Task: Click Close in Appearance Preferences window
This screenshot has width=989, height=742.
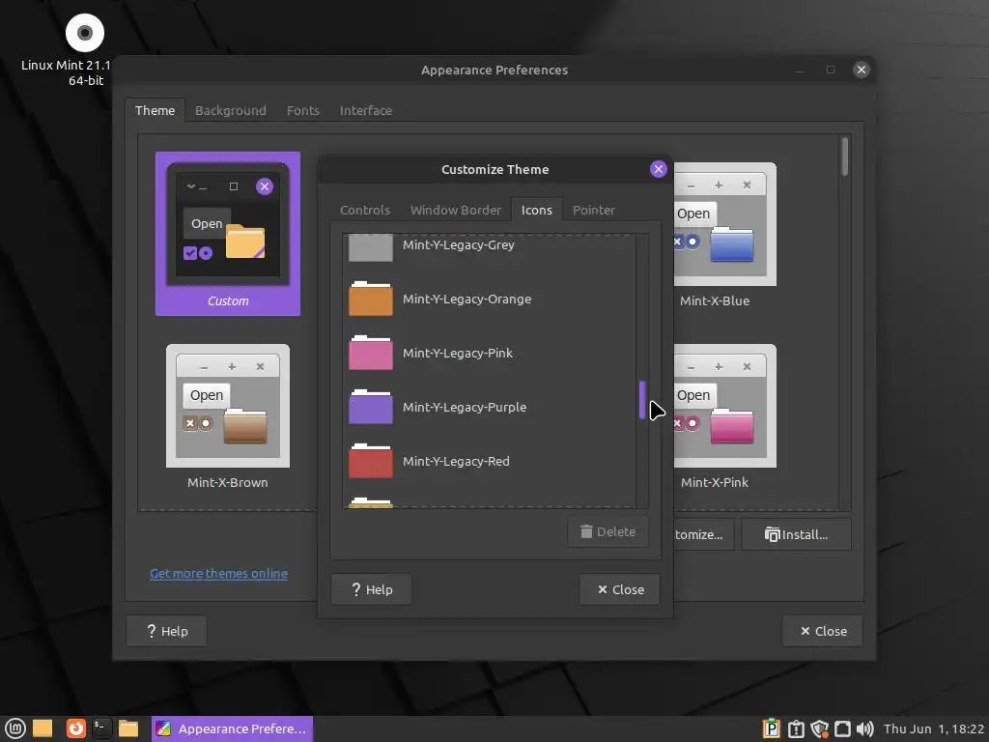Action: click(823, 631)
